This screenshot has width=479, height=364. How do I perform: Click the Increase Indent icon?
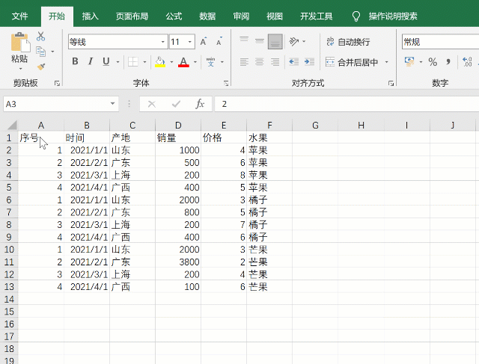click(x=309, y=62)
